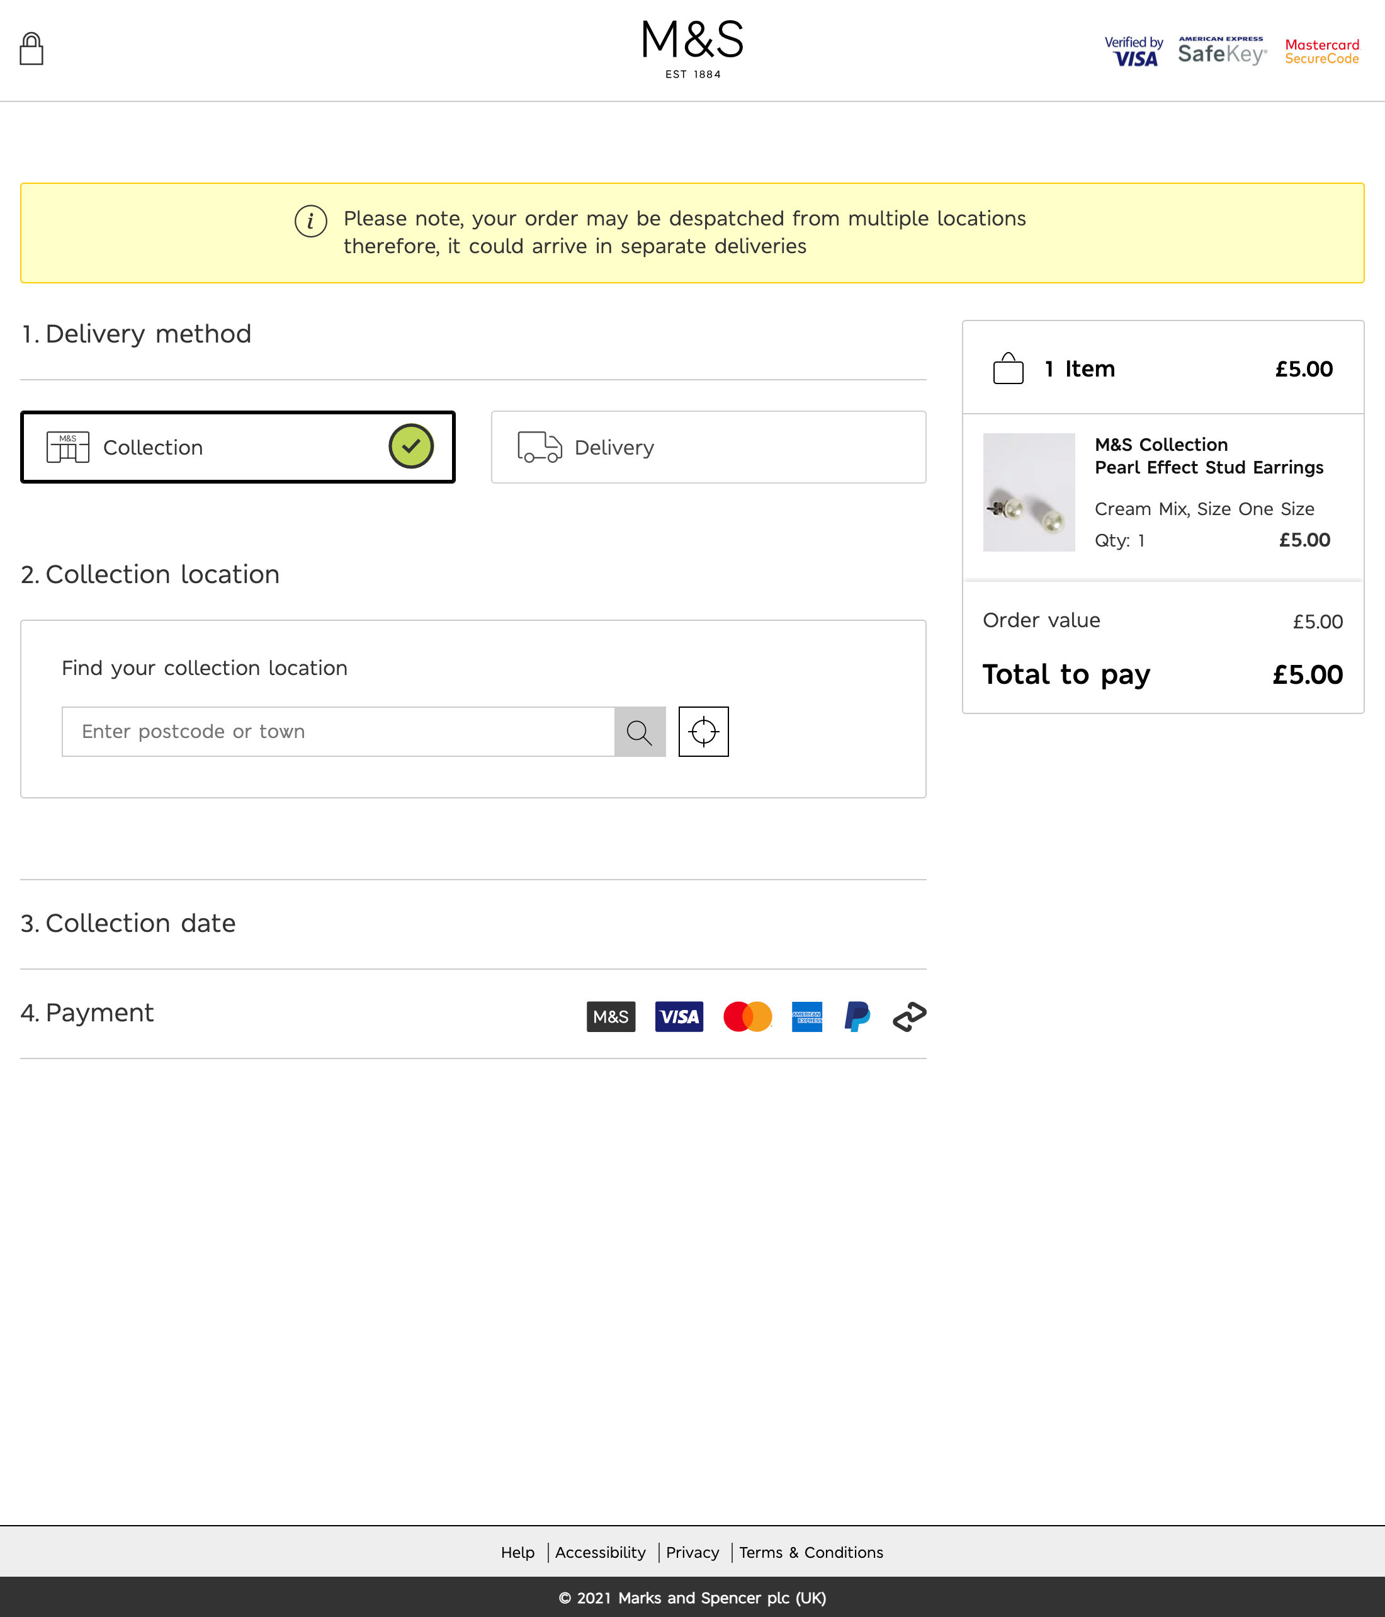Viewport: 1385px width, 1617px height.
Task: Click the green Collection checkmark
Action: [x=411, y=446]
